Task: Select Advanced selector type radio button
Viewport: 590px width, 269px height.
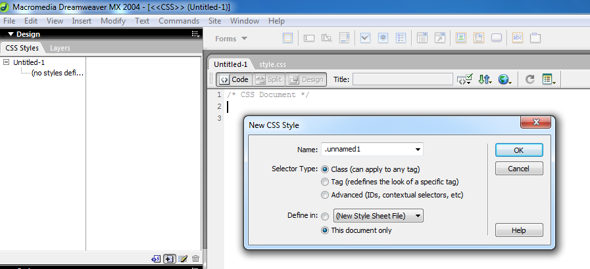Action: coord(325,195)
